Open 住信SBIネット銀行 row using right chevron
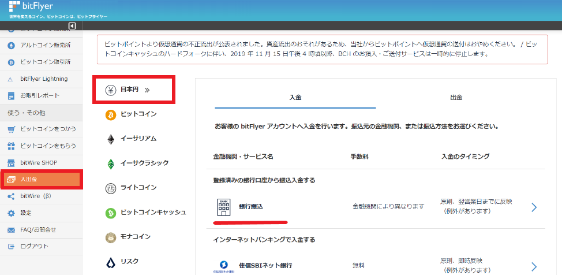Viewport: 562px width, 275px height. click(534, 266)
